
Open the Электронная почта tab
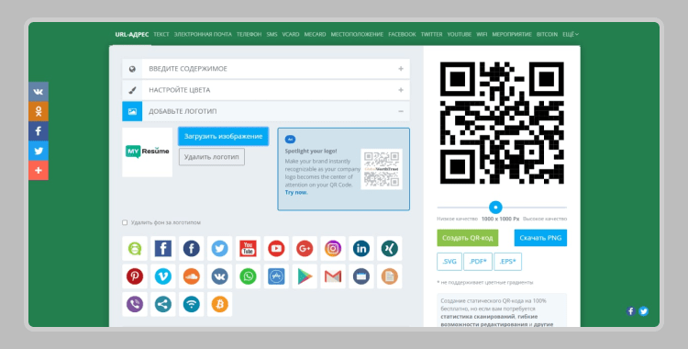coord(203,34)
